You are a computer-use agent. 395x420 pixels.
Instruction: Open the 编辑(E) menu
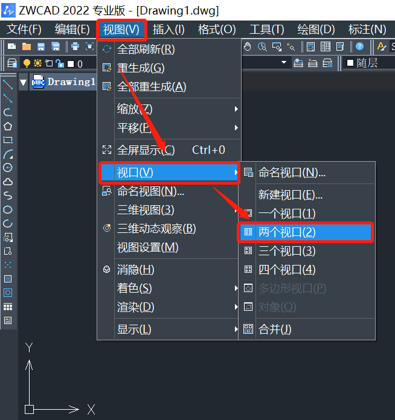point(72,29)
